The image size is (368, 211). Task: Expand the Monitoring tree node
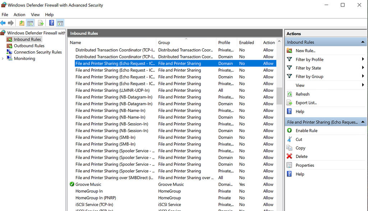click(3, 59)
